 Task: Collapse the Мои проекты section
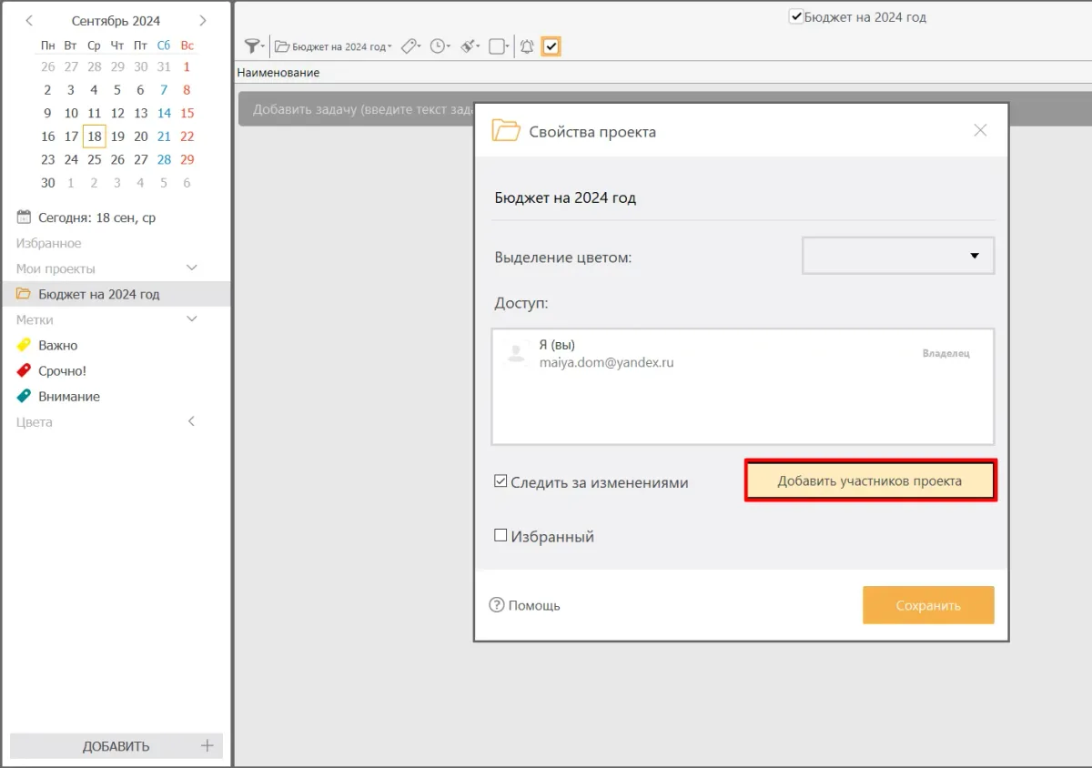click(191, 268)
